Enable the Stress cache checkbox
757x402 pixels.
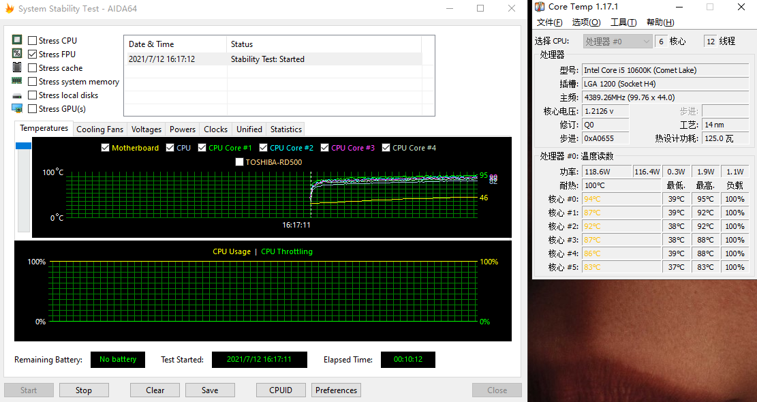32,68
